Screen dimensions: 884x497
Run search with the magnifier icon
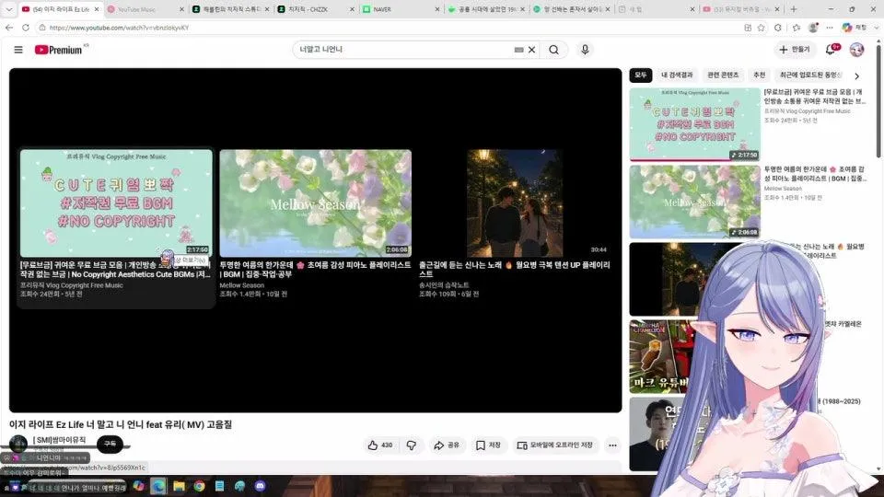pos(554,50)
